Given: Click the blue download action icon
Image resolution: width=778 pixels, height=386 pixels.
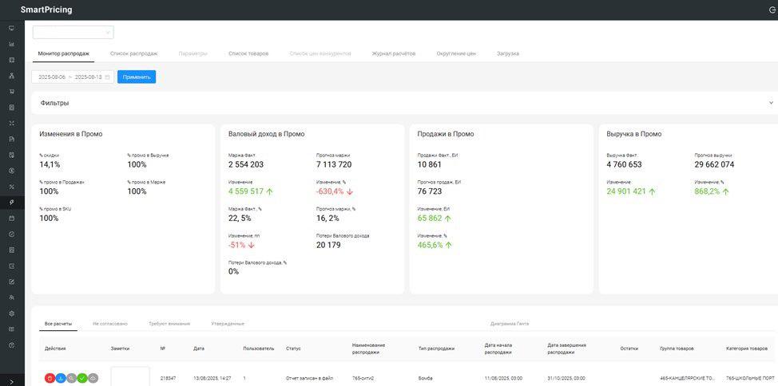Looking at the screenshot, I should tap(61, 378).
